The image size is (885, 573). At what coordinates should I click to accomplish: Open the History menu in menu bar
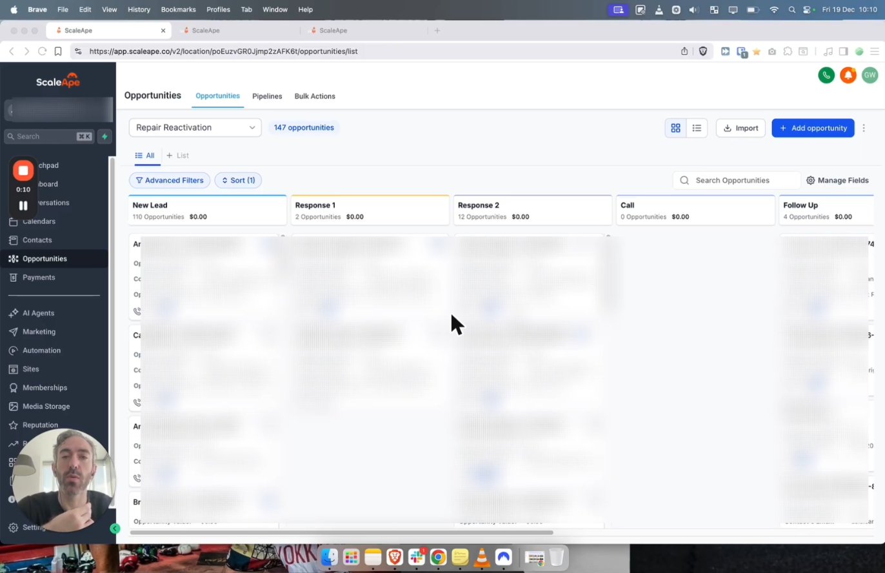click(139, 10)
